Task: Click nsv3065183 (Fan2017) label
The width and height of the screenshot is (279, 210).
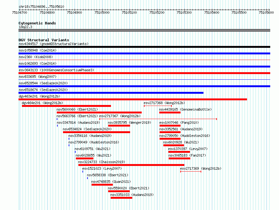Action: (x=187, y=155)
